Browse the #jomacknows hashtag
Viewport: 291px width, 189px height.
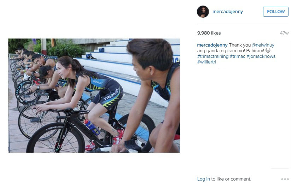pos(261,56)
